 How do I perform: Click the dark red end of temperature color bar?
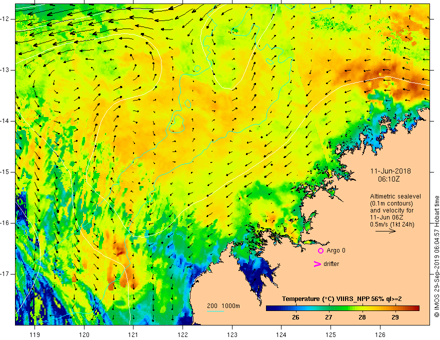coord(416,308)
